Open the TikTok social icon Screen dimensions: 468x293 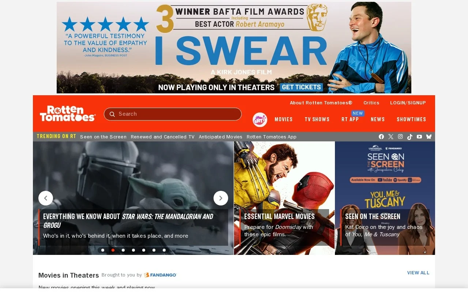pyautogui.click(x=410, y=137)
